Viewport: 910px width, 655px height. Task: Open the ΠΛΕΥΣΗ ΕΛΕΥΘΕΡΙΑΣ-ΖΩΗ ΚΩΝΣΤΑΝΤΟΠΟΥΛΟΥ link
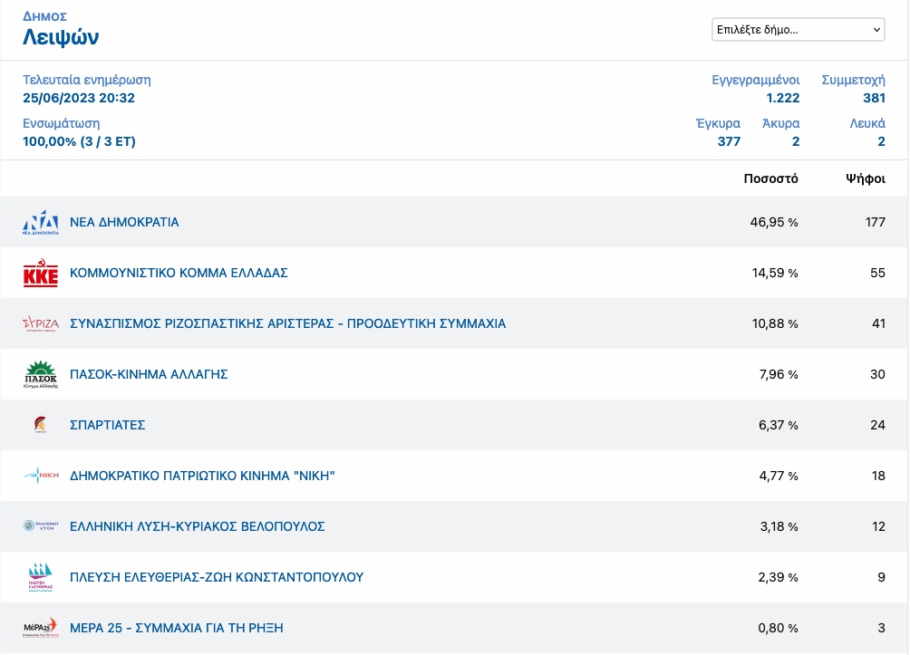click(217, 577)
